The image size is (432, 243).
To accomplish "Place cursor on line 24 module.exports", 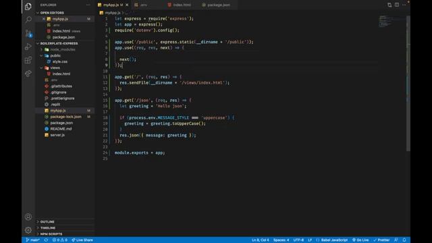I will (140, 153).
